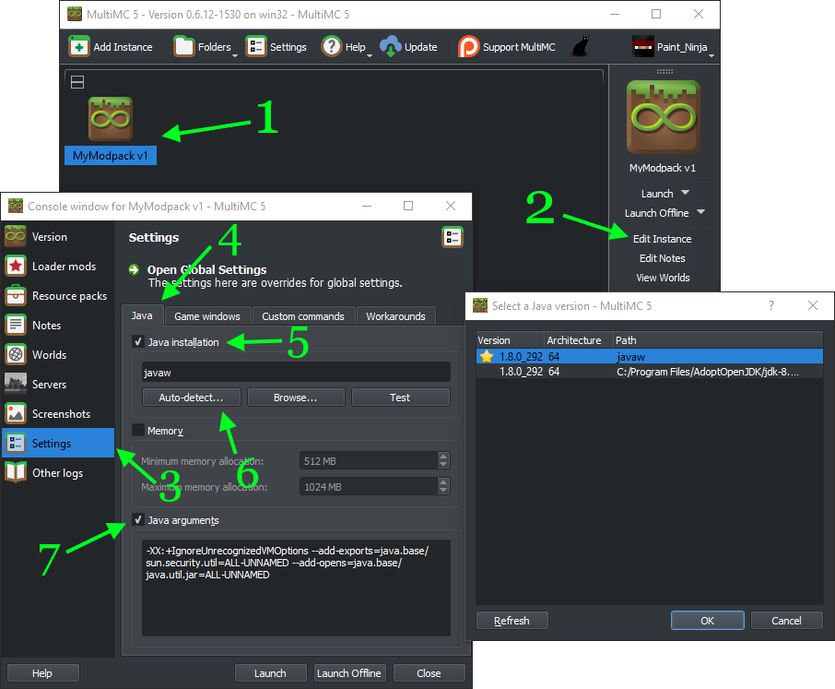This screenshot has width=835, height=689.
Task: Click the Close button in console window
Action: pos(429,673)
